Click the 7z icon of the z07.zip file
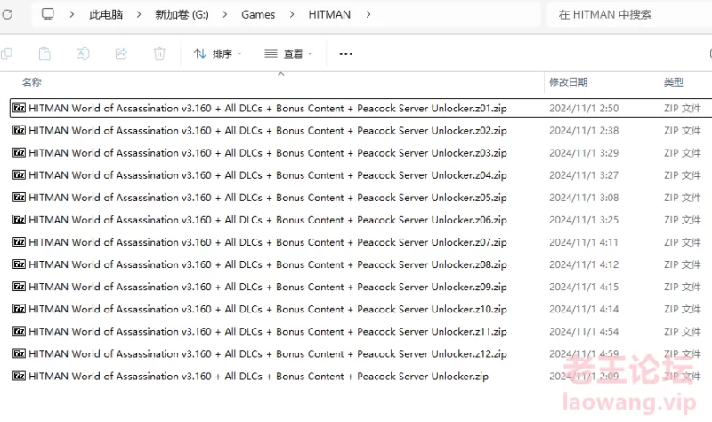 (19, 241)
